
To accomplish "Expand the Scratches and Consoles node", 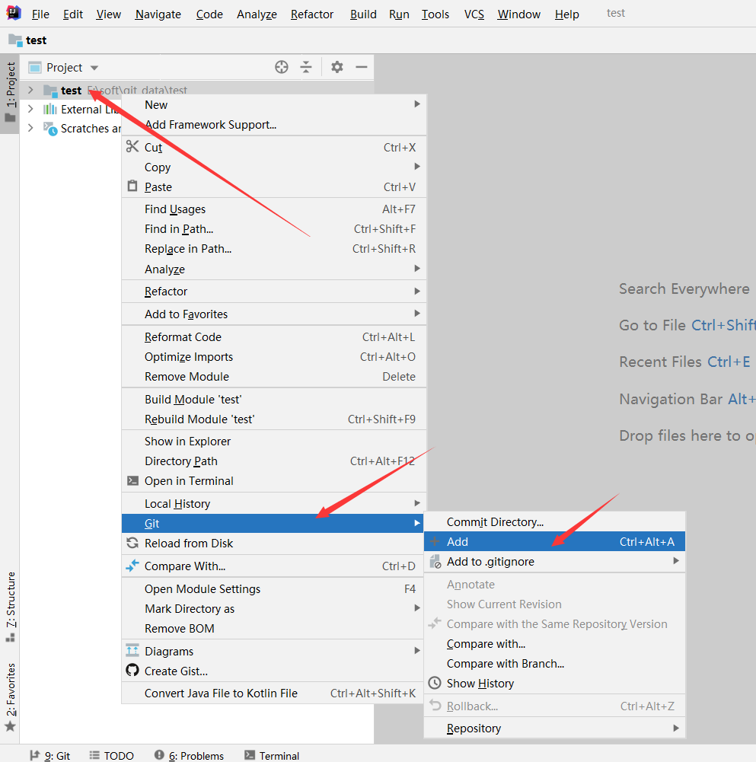I will coord(30,128).
